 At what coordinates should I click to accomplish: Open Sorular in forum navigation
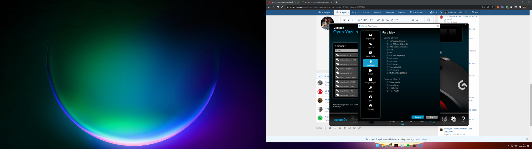pos(366,12)
